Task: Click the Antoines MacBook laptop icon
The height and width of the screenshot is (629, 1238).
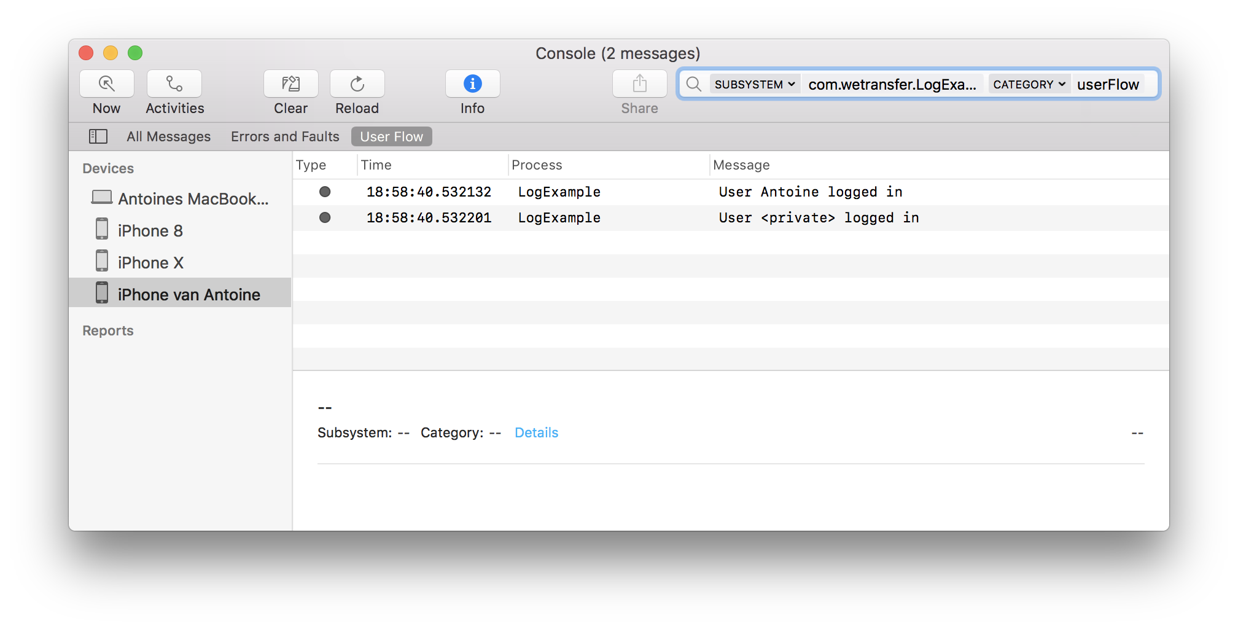Action: tap(100, 197)
